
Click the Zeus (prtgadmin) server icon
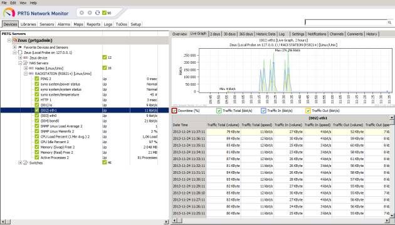[15, 40]
